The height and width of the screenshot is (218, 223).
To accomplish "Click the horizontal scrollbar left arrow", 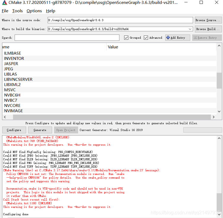I will pyautogui.click(x=5, y=117).
